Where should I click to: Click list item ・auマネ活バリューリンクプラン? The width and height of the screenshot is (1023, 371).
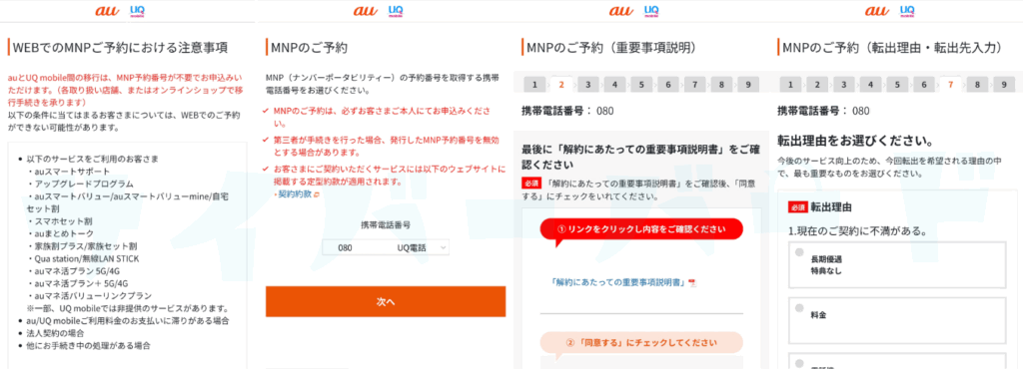coord(89,295)
